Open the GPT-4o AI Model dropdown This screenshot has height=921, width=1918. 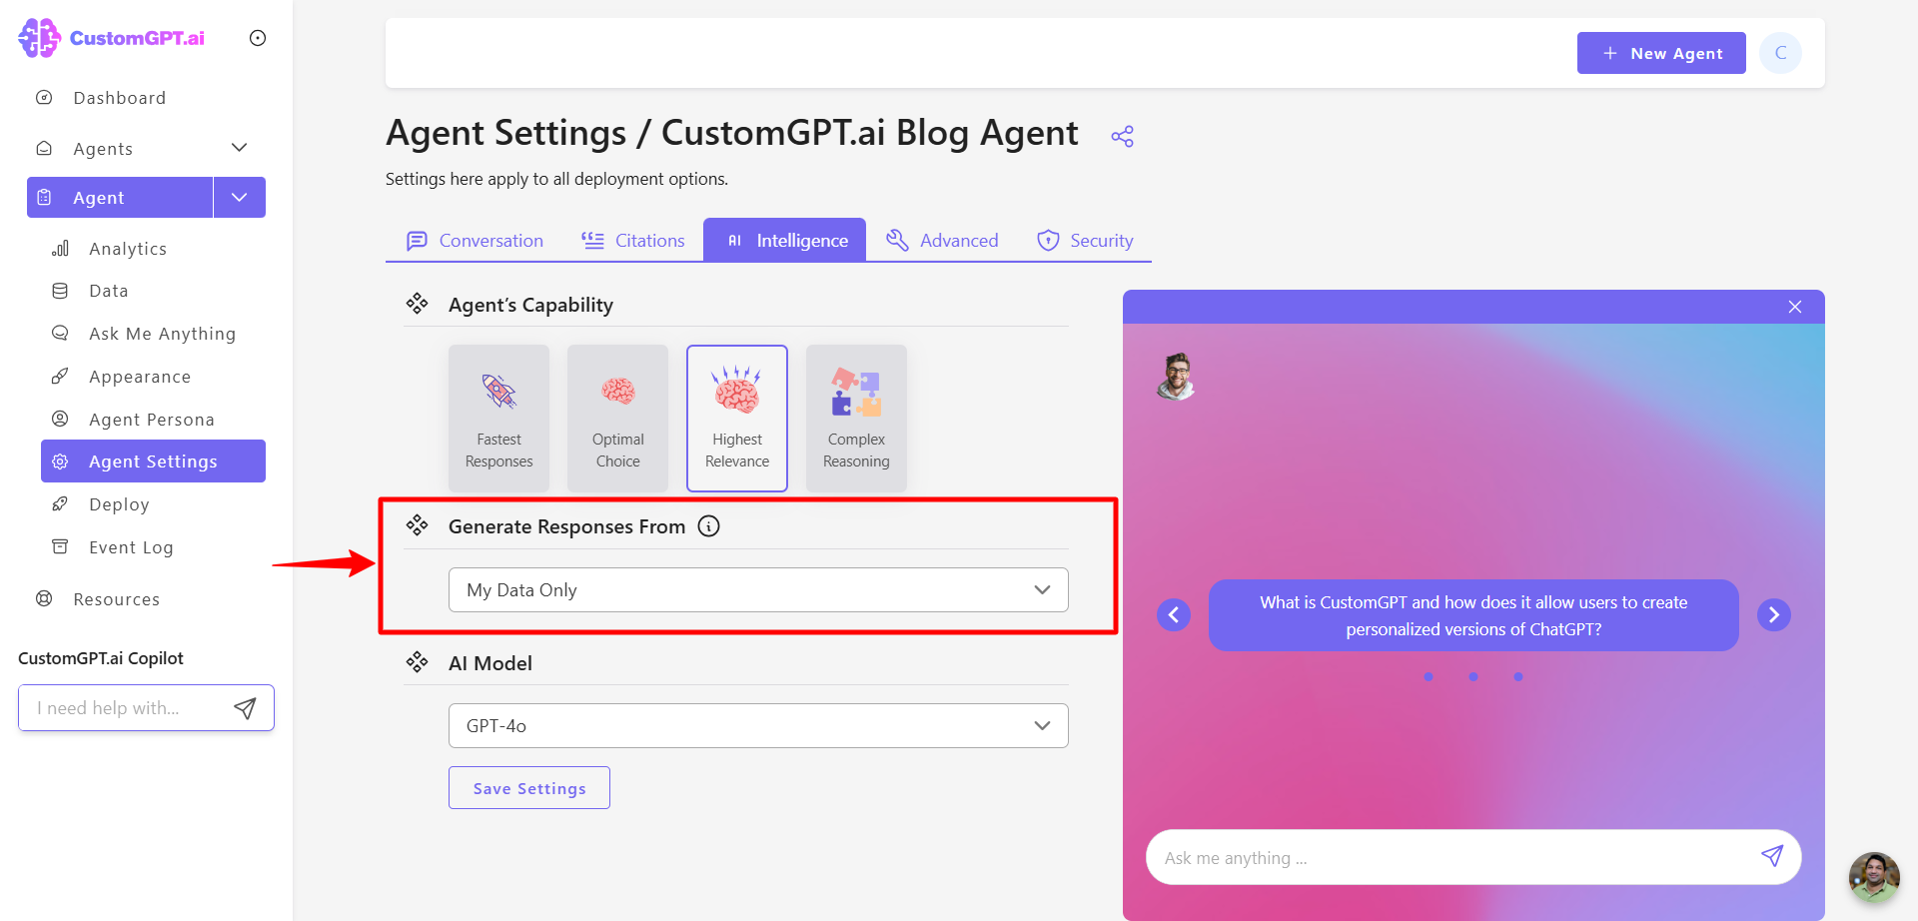pos(758,726)
